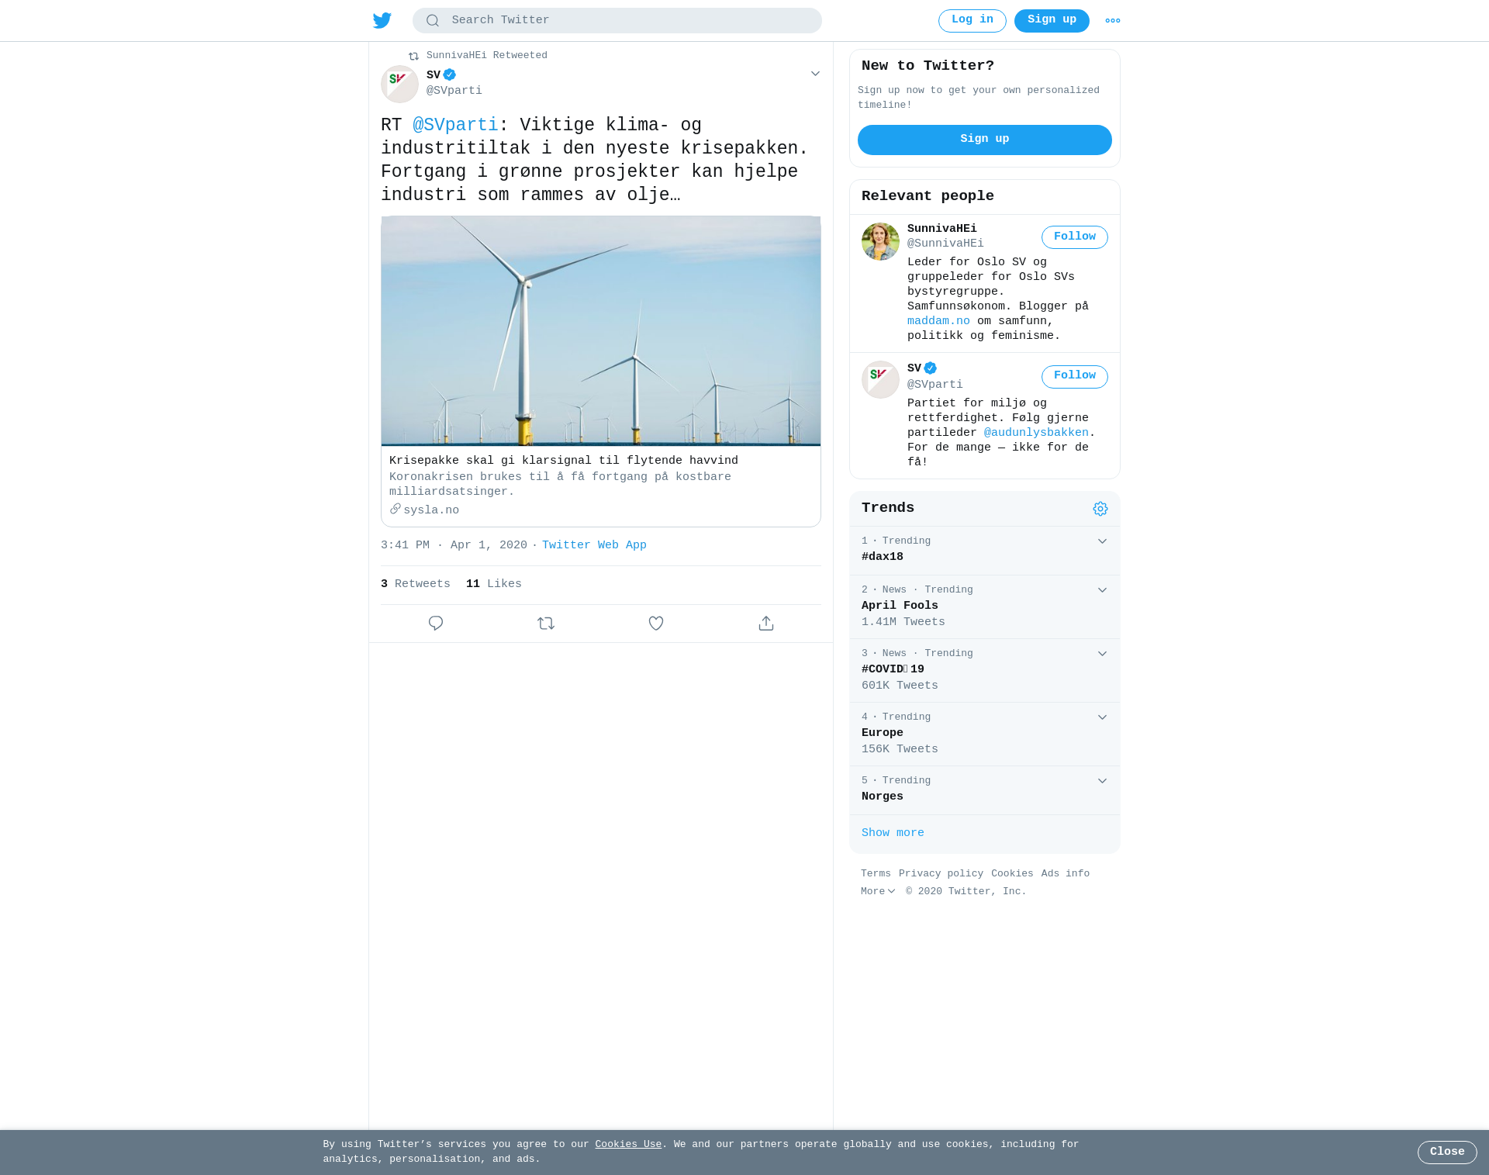Click the reply speech bubble icon
This screenshot has height=1175, width=1489.
click(436, 624)
